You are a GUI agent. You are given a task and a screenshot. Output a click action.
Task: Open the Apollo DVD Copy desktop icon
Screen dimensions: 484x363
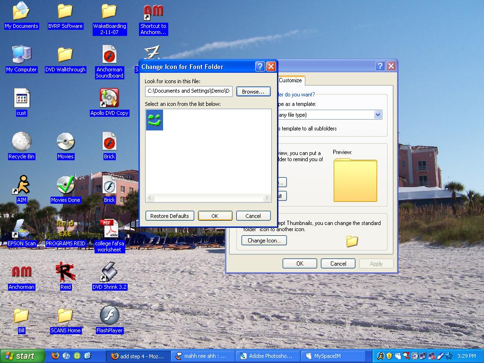click(x=109, y=98)
